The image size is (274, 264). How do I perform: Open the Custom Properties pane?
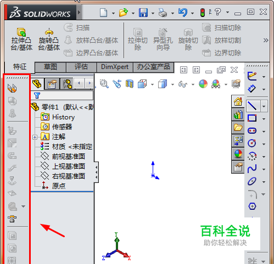(x=238, y=167)
